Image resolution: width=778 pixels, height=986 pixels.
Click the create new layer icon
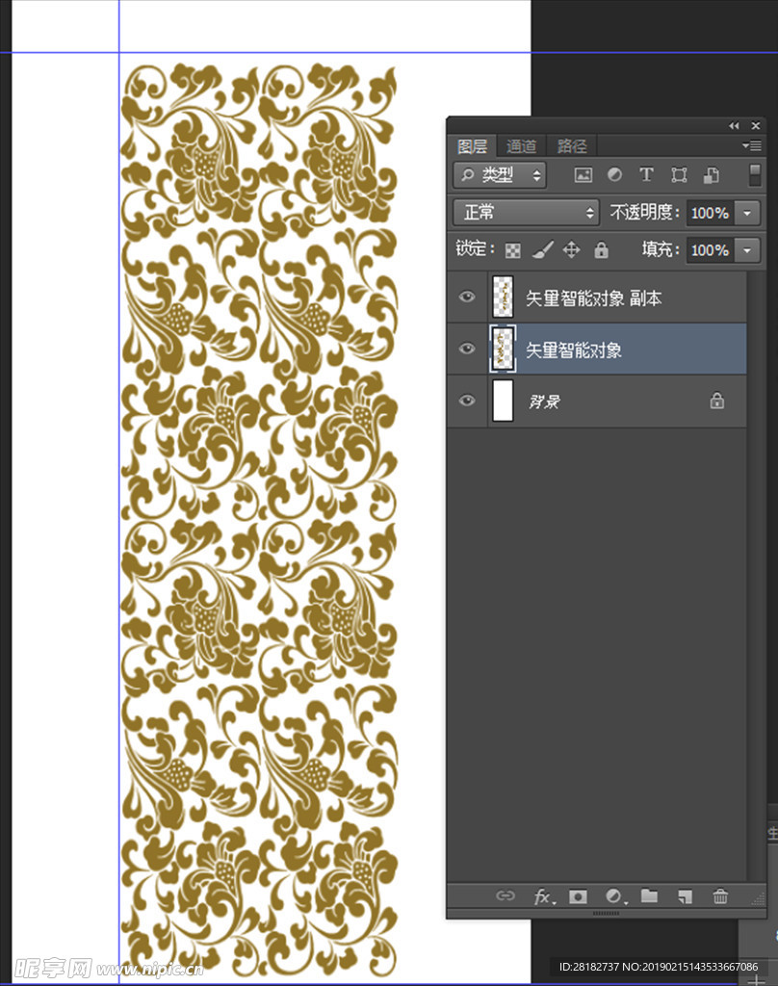click(685, 896)
